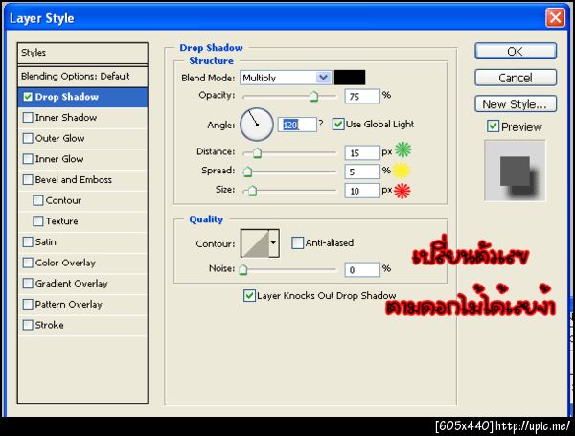Open the Contour picker dropdown arrow
Screen dimensions: 575x436
point(273,243)
